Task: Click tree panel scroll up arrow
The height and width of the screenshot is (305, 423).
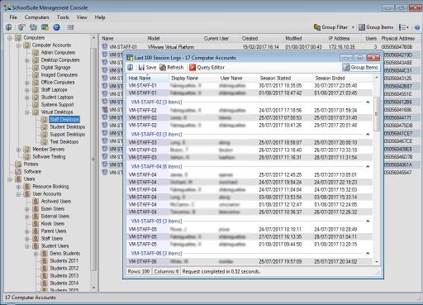Action: 93,38
